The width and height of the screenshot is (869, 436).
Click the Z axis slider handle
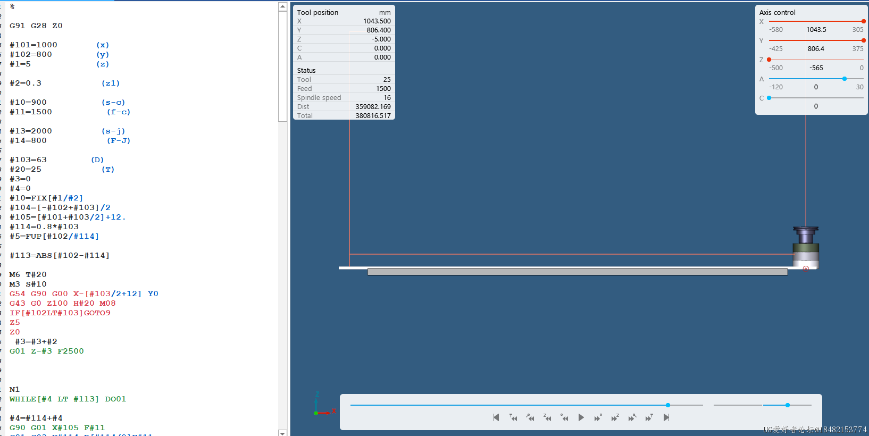pos(769,60)
